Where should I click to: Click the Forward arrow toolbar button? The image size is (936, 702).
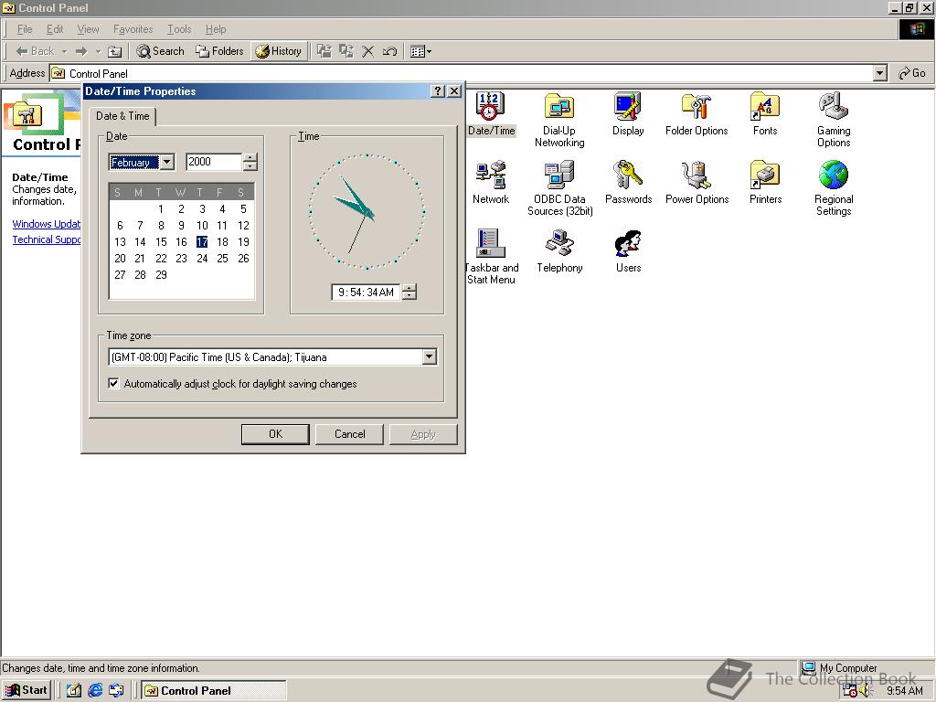click(x=81, y=51)
